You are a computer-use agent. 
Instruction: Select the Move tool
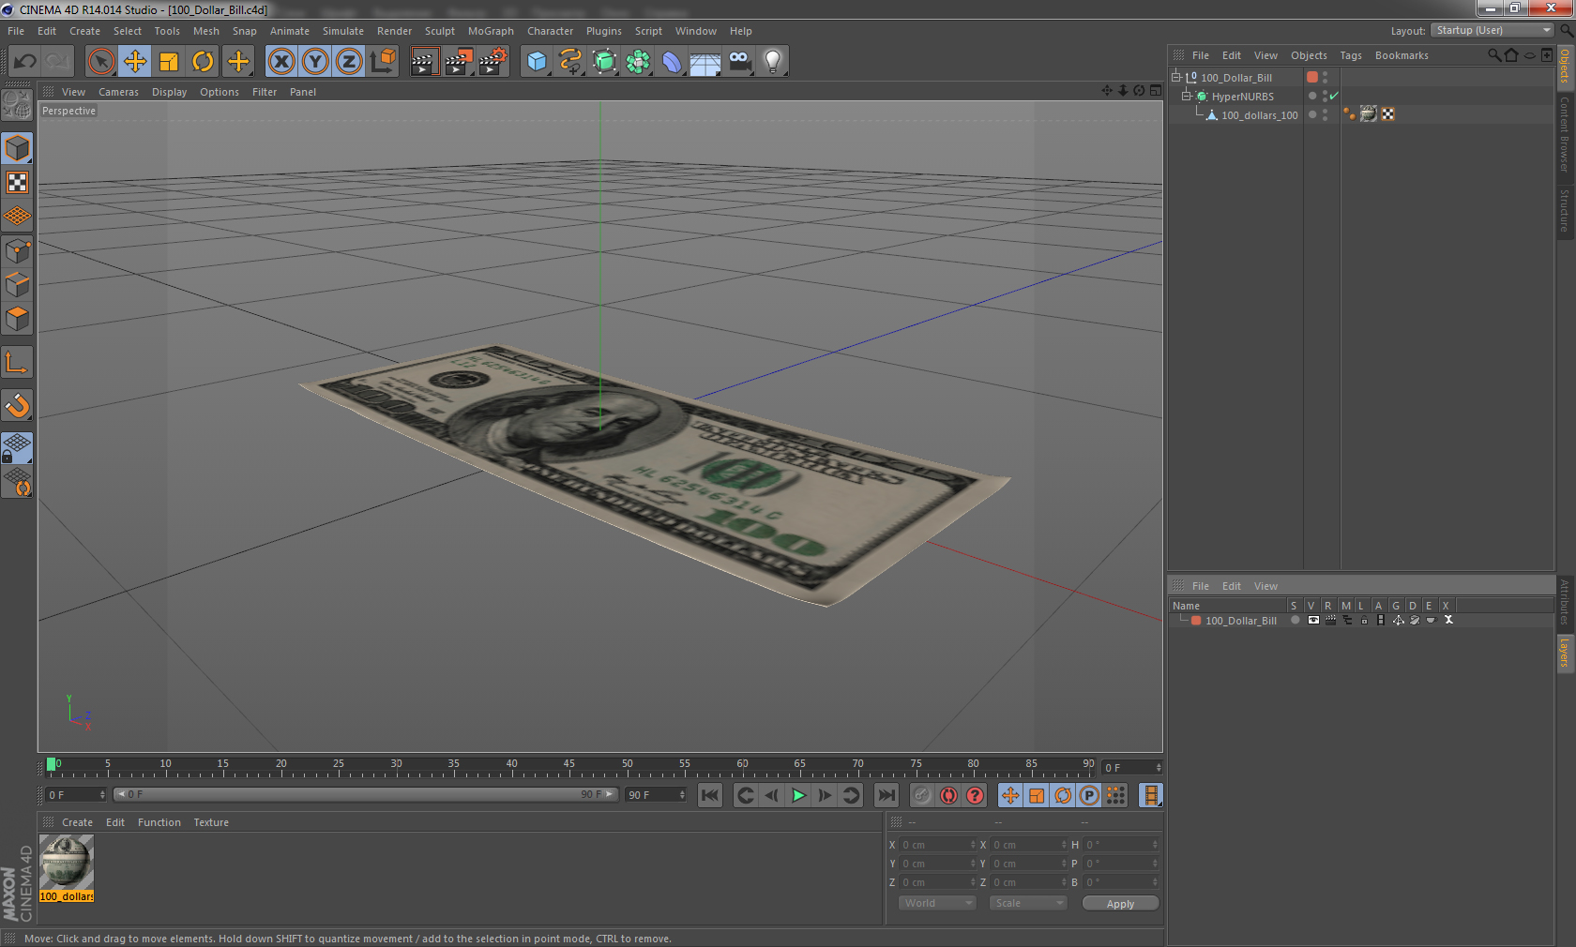pos(135,62)
